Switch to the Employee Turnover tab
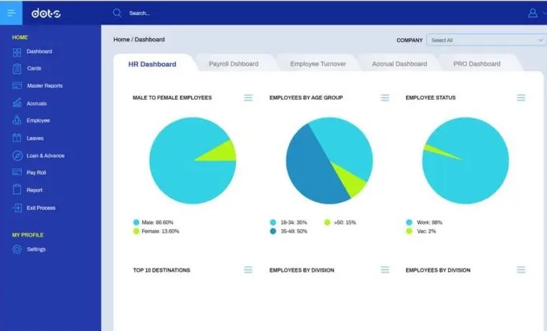Image resolution: width=547 pixels, height=331 pixels. 318,64
